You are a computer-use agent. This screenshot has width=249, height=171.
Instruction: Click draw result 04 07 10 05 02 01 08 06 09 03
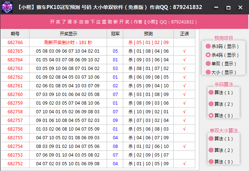[68, 137]
